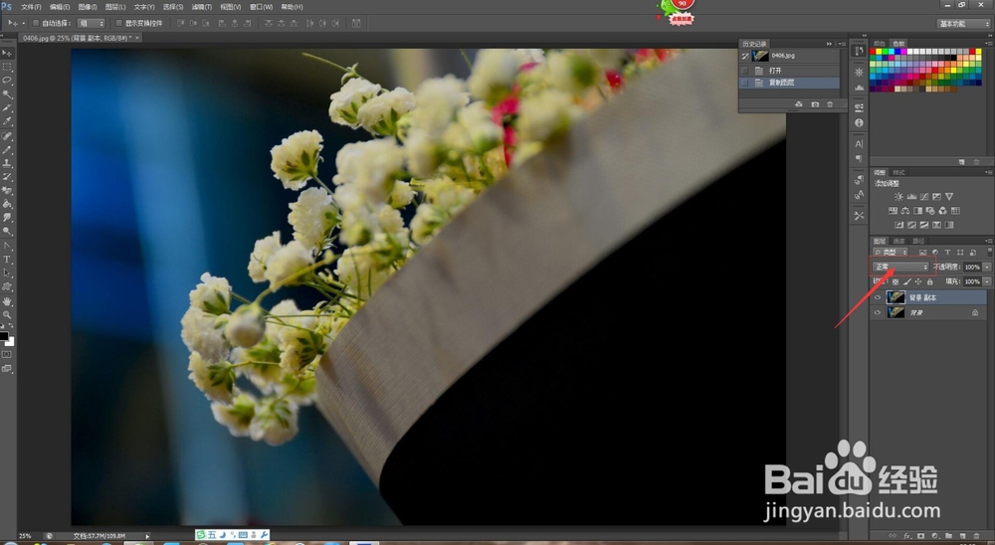Open the 滤镜(T) menu
Image resolution: width=995 pixels, height=545 pixels.
point(202,7)
